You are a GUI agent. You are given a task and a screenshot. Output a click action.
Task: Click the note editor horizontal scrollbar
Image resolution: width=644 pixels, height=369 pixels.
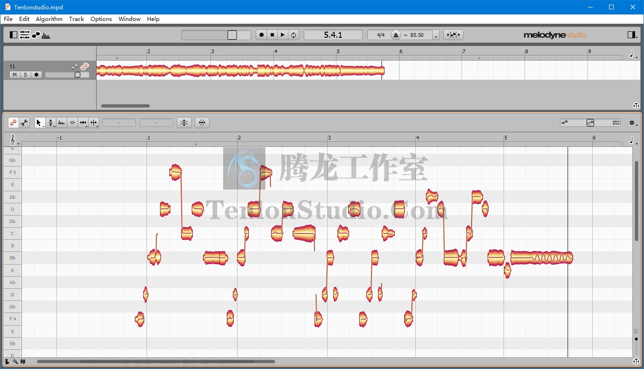pyautogui.click(x=156, y=362)
